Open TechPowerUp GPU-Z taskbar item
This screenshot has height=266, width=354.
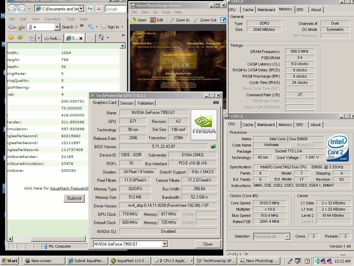coord(216,261)
